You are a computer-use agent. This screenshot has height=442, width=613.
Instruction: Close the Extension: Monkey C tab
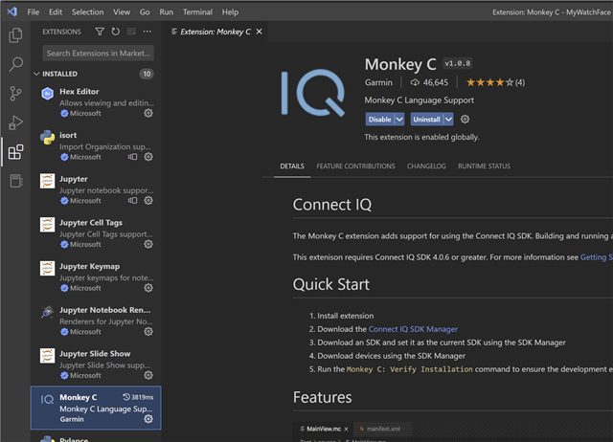[259, 32]
